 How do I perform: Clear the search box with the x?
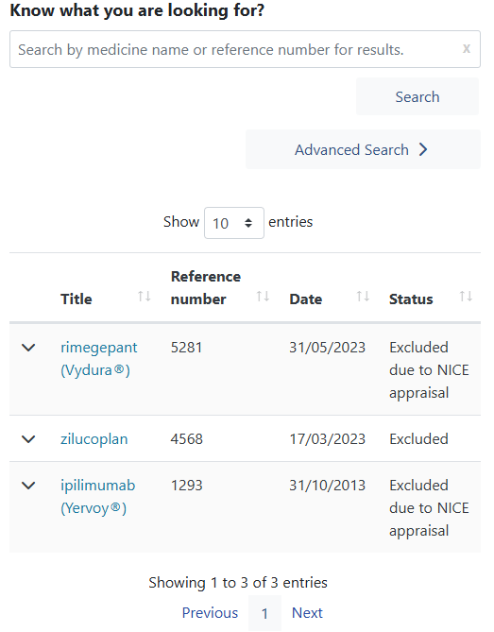coord(467,49)
